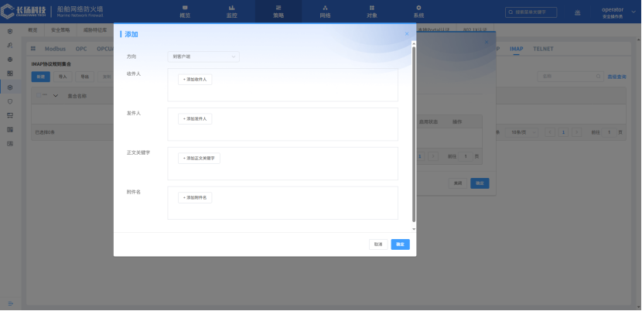
Task: Open the 监控 monitoring section in top navigation
Action: (231, 11)
